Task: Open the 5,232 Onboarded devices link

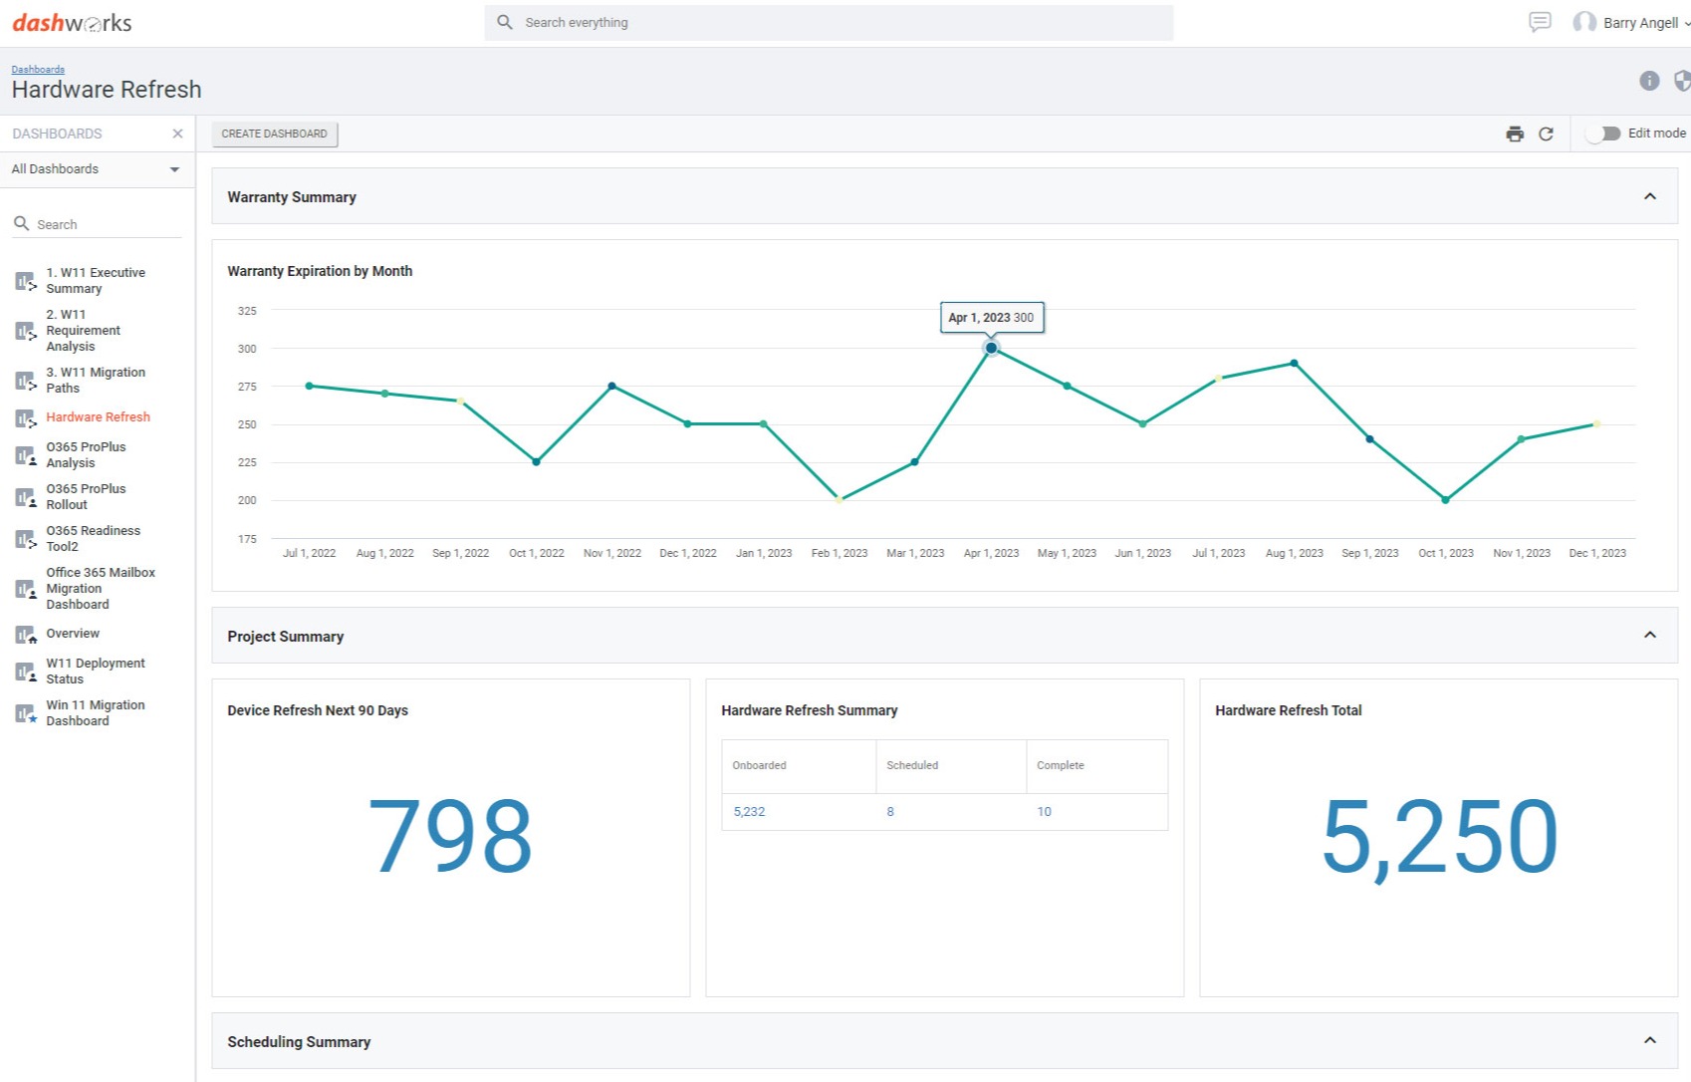Action: [x=749, y=811]
